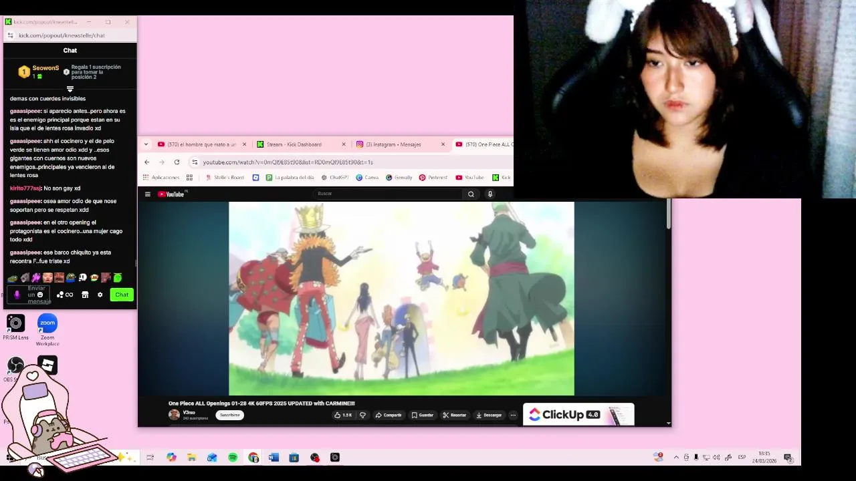Switch ESP keyboard language indicator
Viewport: 856px width, 481px height.
pyautogui.click(x=742, y=458)
